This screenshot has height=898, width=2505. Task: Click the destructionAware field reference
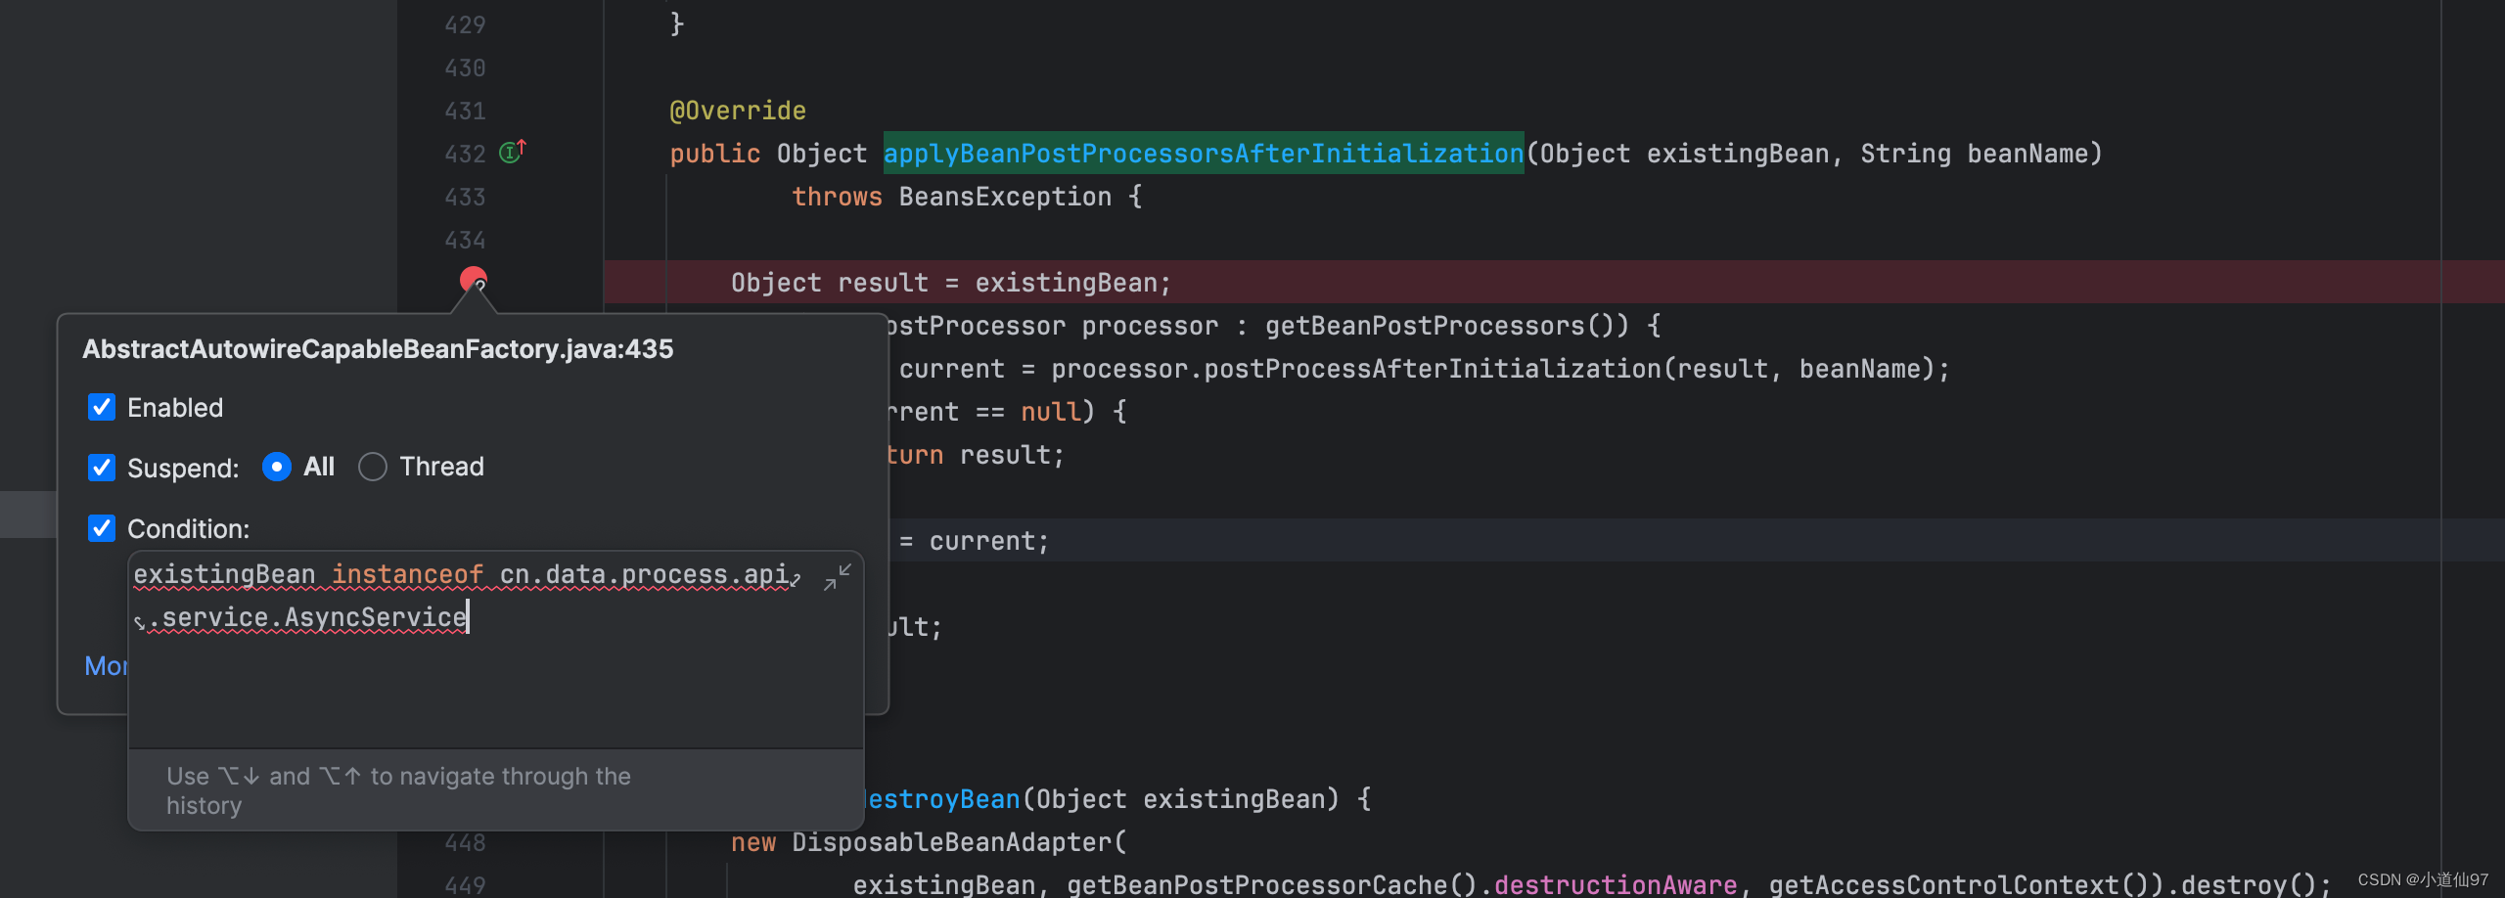(x=1616, y=884)
